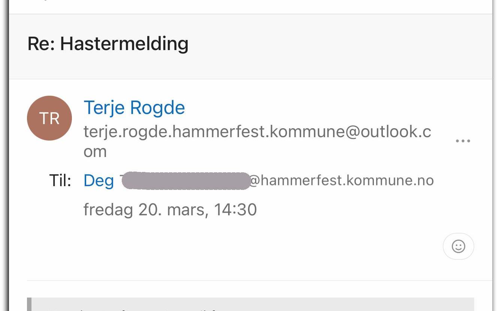The image size is (499, 311).
Task: Click the white strip above subject header
Action: coord(250,7)
